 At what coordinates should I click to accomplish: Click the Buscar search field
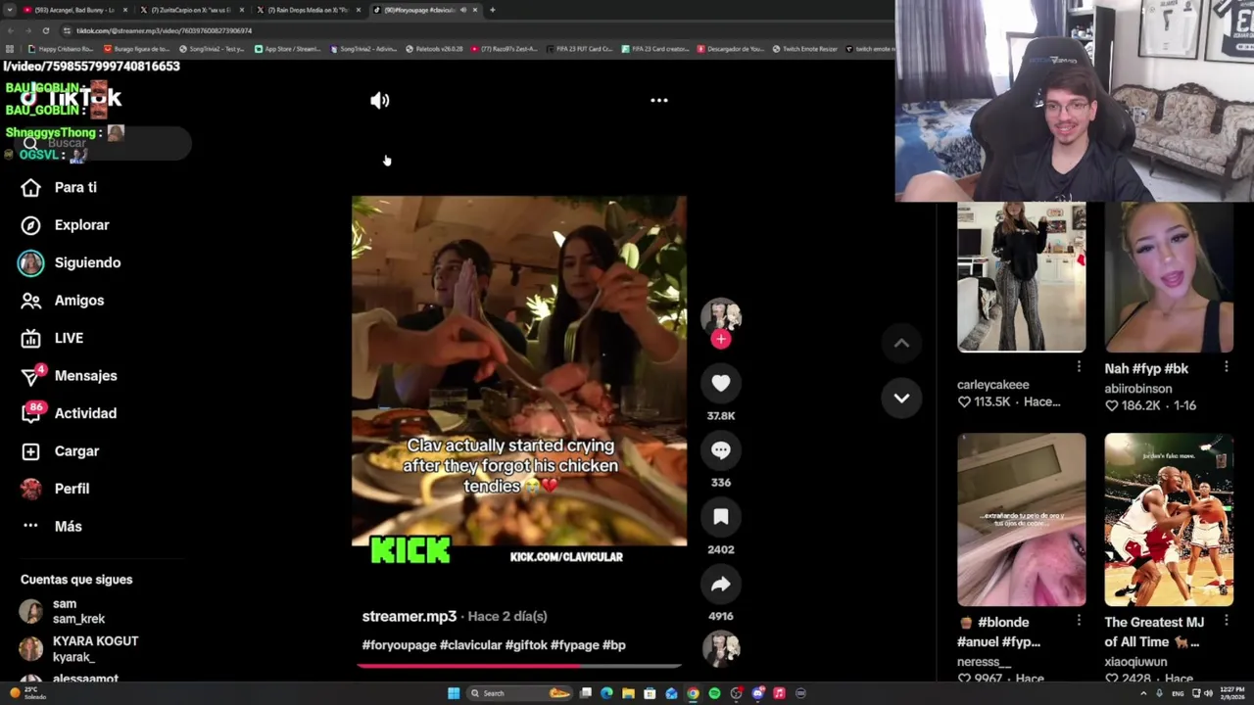[x=103, y=143]
